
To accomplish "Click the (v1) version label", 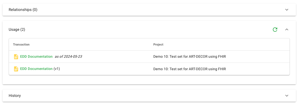I will 57,69.
